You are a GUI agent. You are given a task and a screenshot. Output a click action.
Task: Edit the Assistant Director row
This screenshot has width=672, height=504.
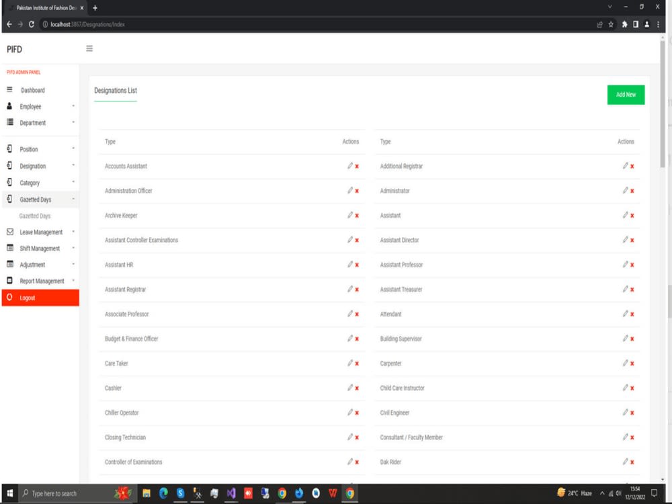pos(625,240)
